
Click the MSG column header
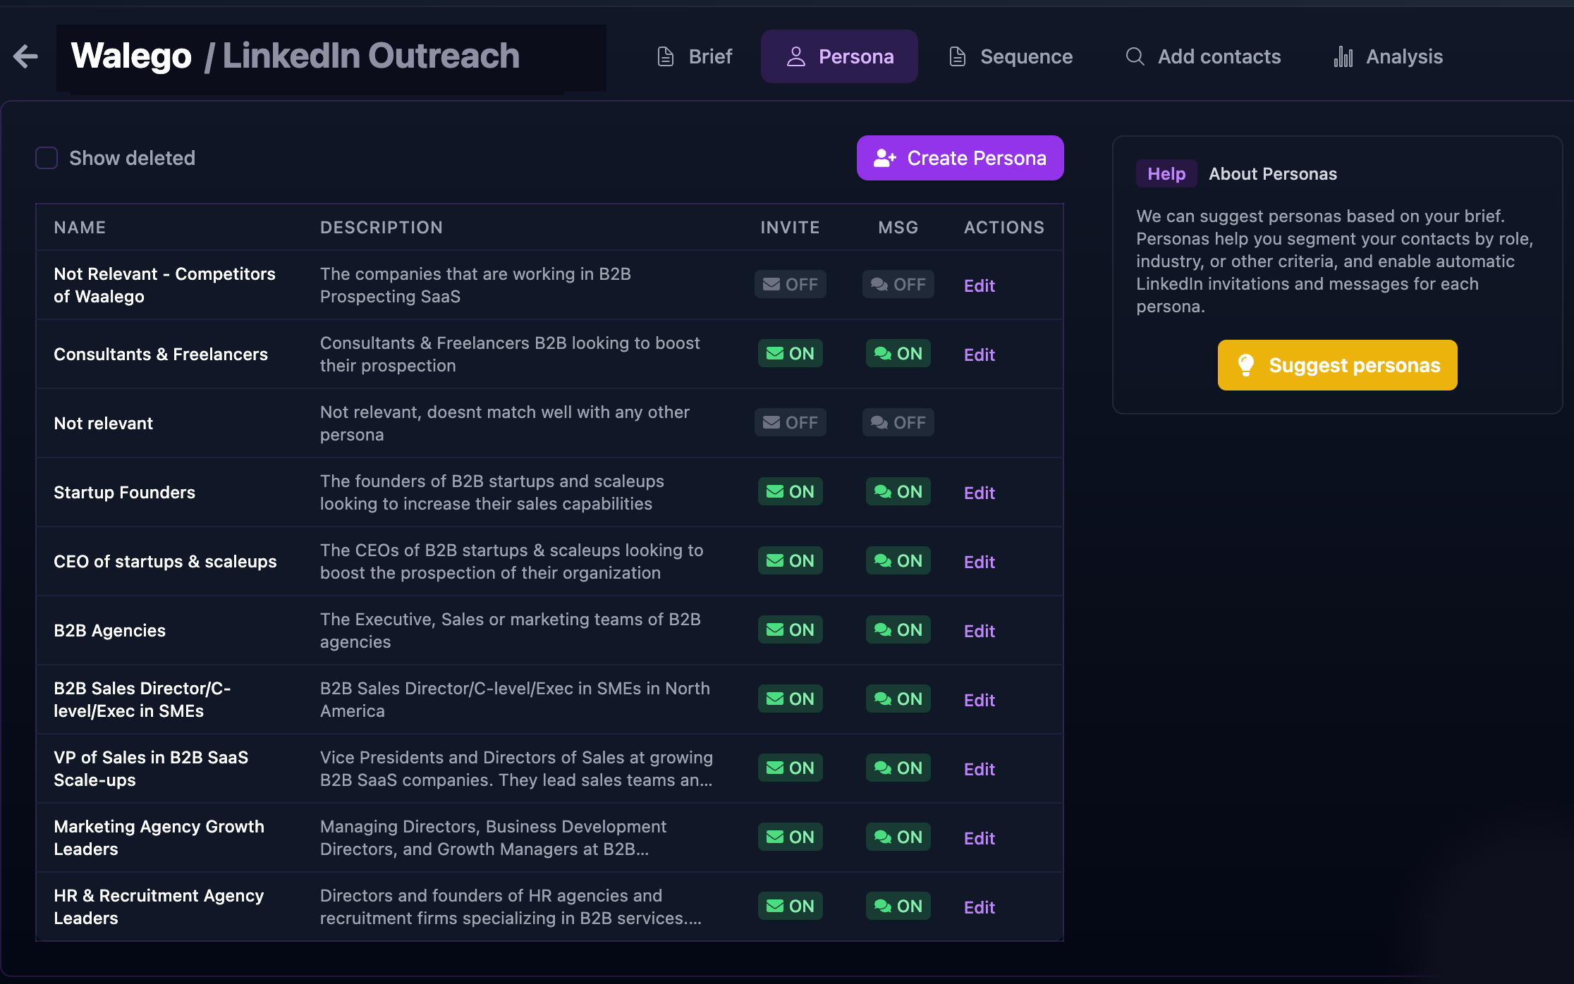point(898,228)
